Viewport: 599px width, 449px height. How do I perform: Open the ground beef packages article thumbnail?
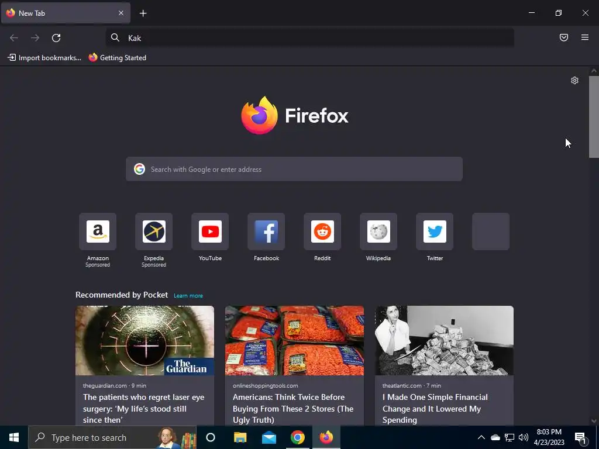(x=295, y=341)
